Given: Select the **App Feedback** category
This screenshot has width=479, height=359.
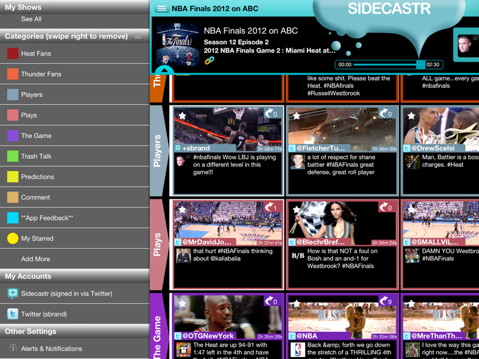Looking at the screenshot, I should click(x=75, y=218).
